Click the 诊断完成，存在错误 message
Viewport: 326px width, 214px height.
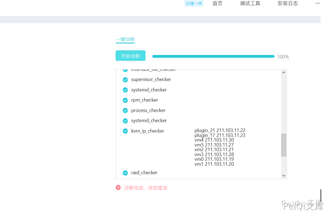(146, 188)
